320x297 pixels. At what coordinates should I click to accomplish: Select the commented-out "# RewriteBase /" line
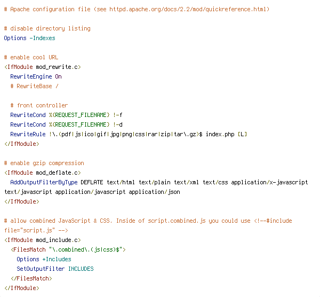(x=34, y=86)
